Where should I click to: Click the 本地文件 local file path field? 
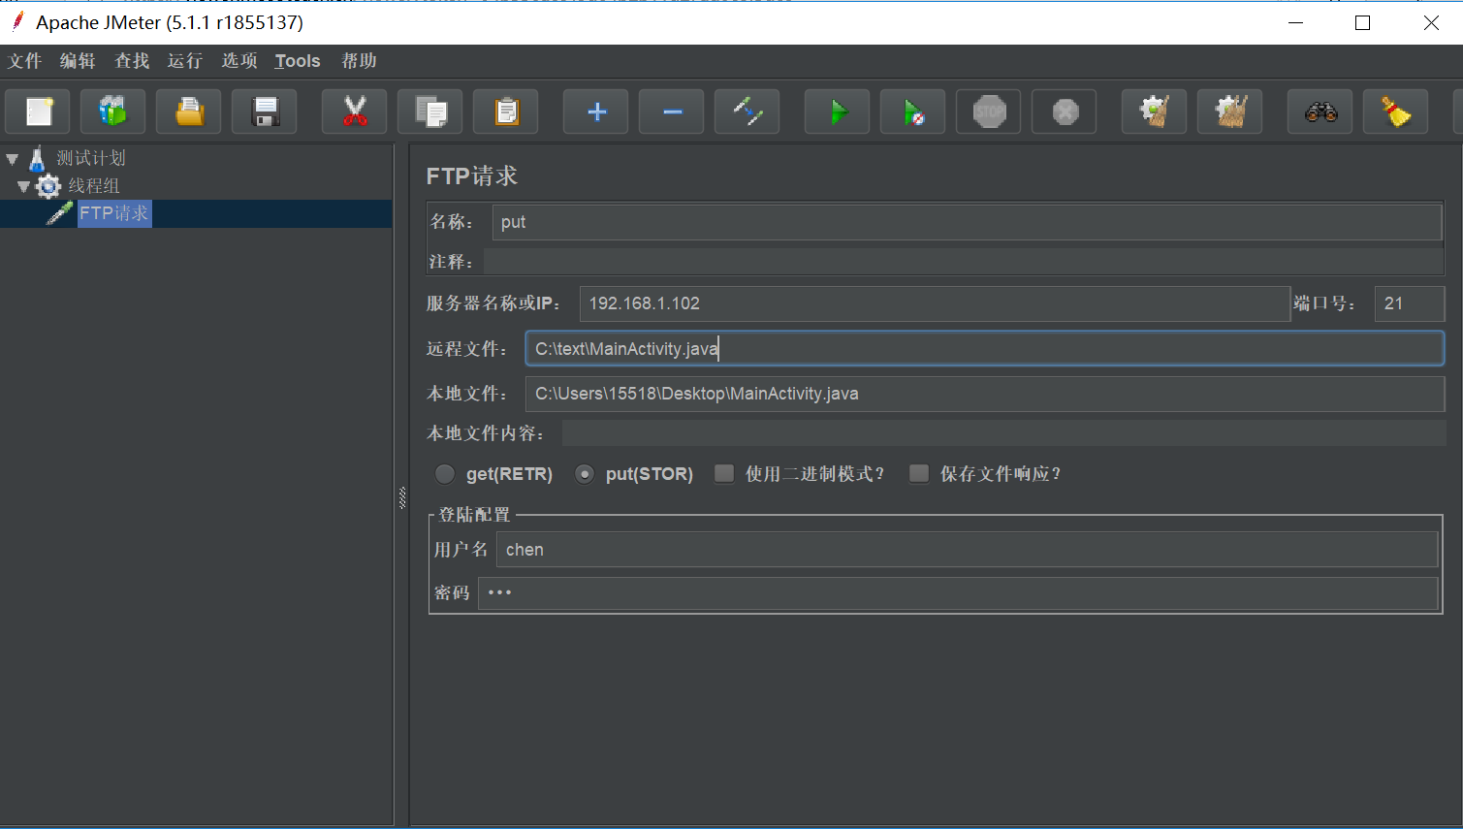tap(985, 394)
